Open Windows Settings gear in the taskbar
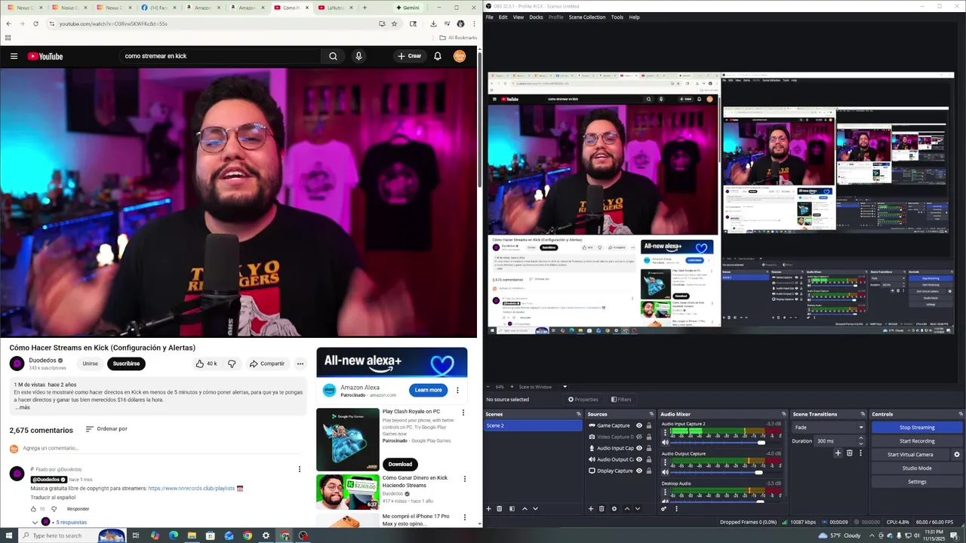Image resolution: width=966 pixels, height=543 pixels. pyautogui.click(x=266, y=535)
